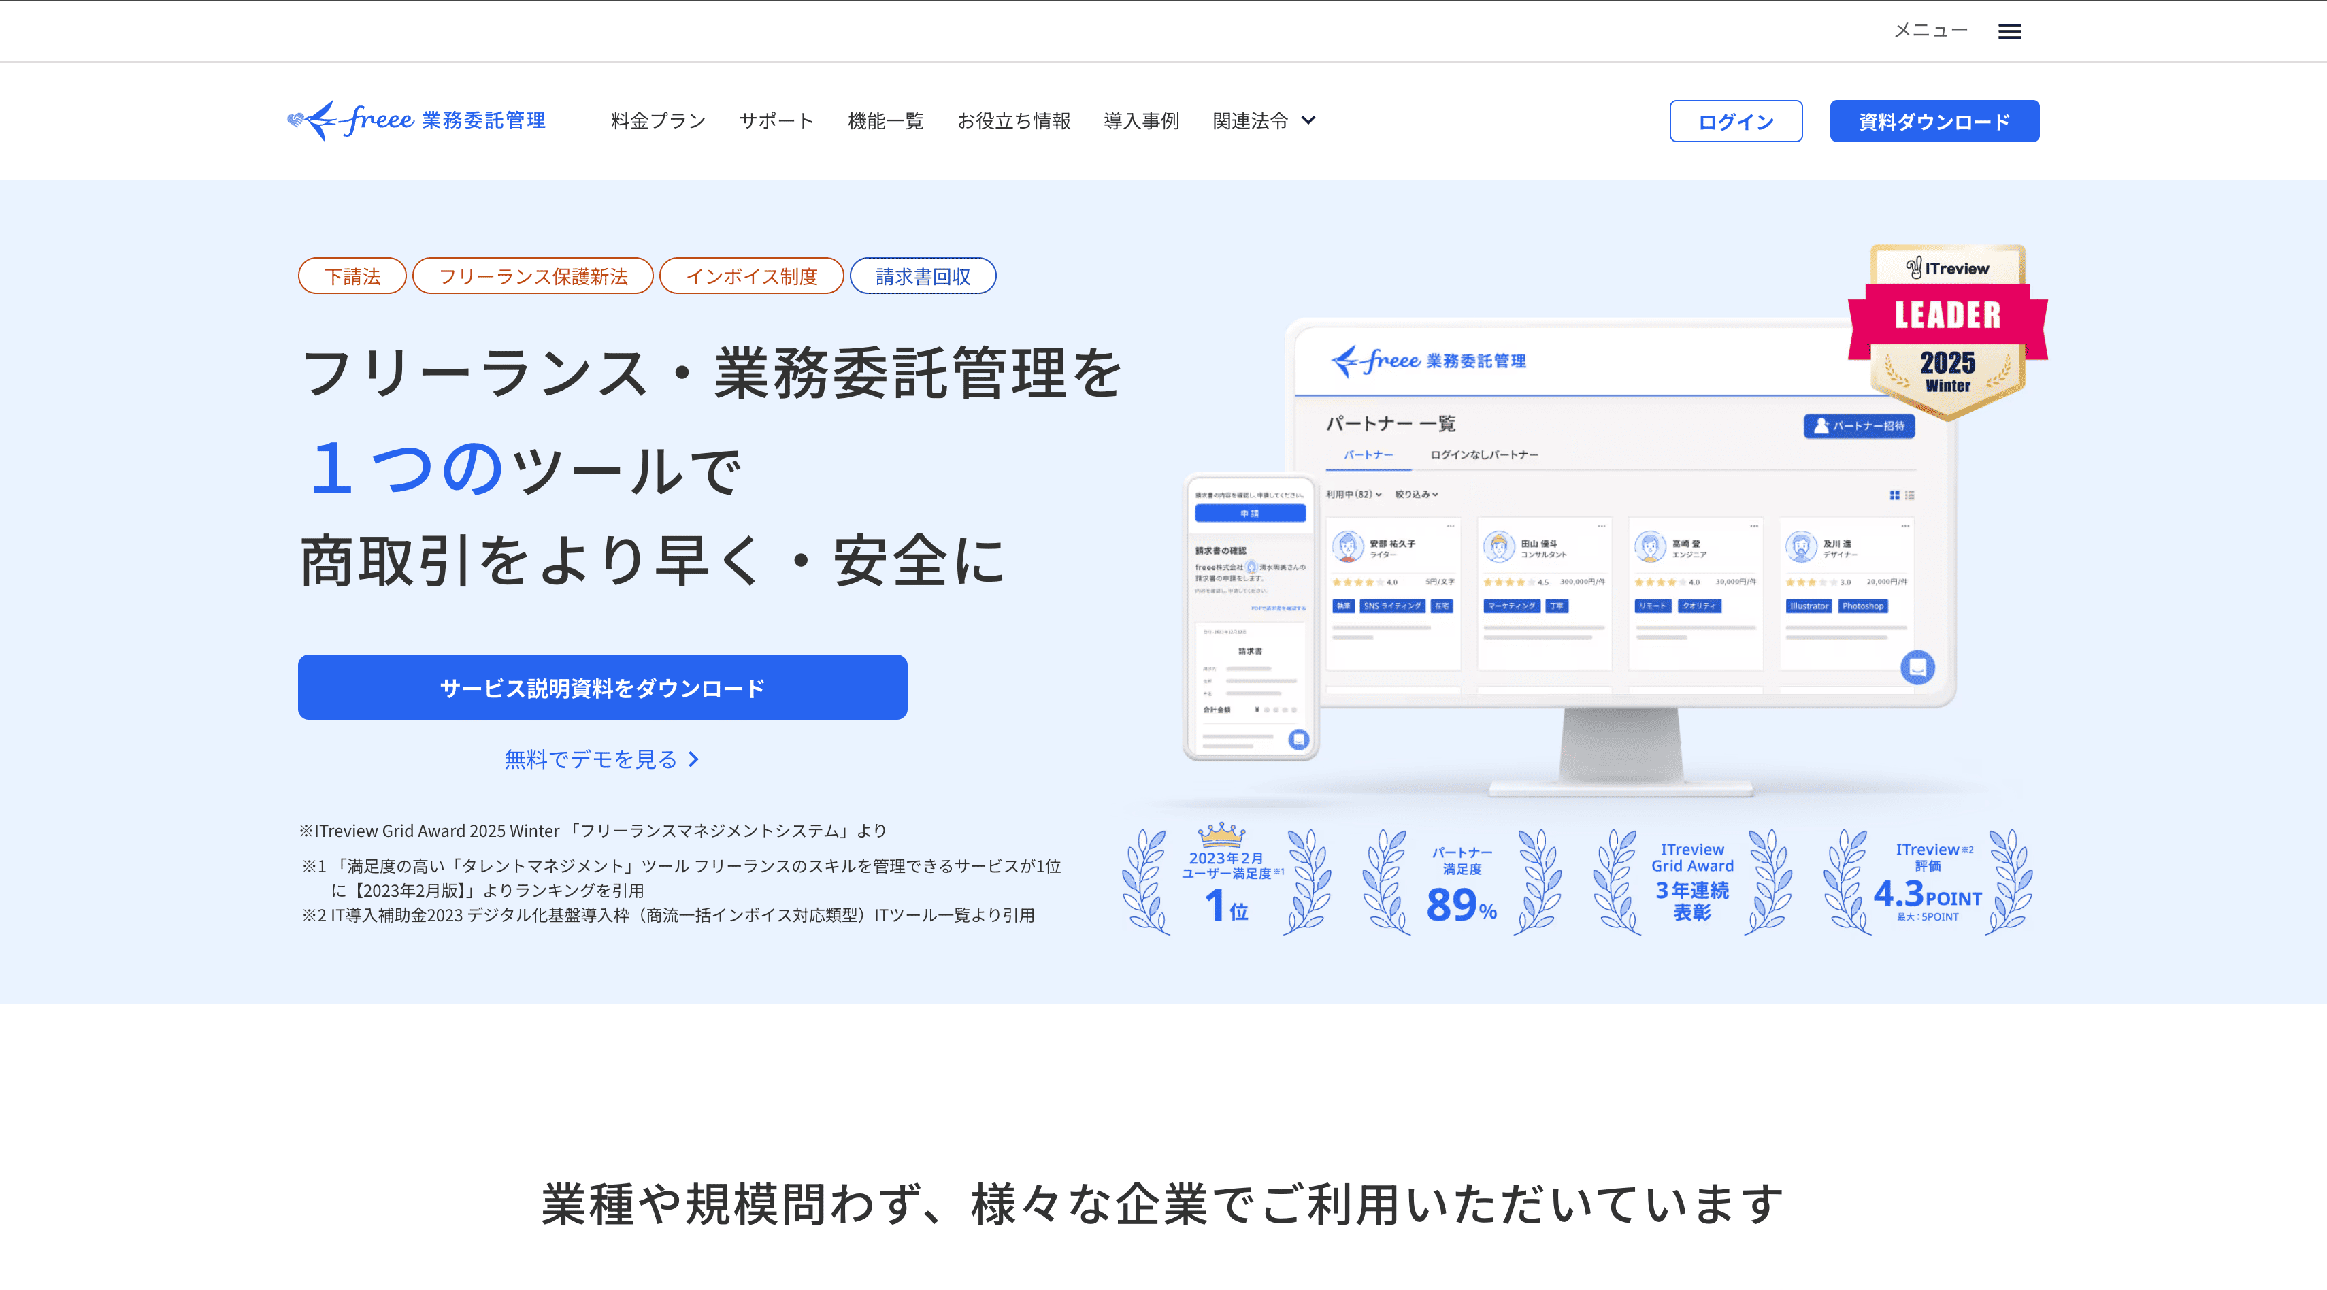This screenshot has height=1290, width=2327.
Task: Select the 請求書回収 blue tag
Action: tap(923, 276)
